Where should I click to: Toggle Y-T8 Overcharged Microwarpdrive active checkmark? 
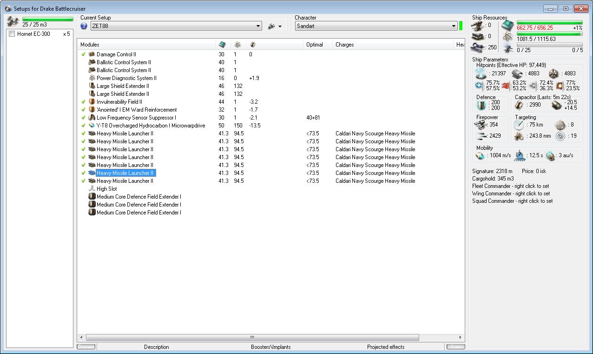tap(83, 126)
